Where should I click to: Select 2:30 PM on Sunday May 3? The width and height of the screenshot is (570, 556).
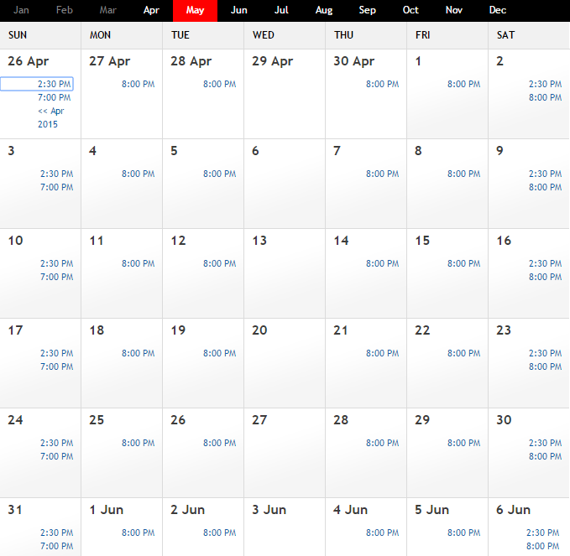(x=57, y=174)
